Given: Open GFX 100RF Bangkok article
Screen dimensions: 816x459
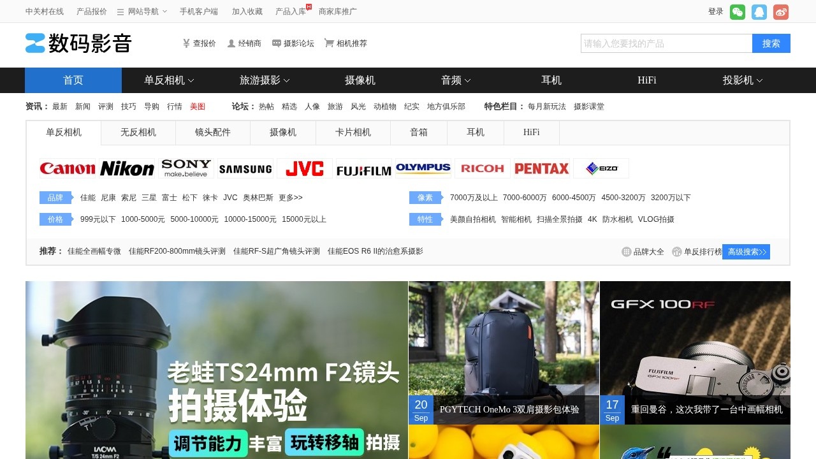Looking at the screenshot, I should click(x=695, y=353).
